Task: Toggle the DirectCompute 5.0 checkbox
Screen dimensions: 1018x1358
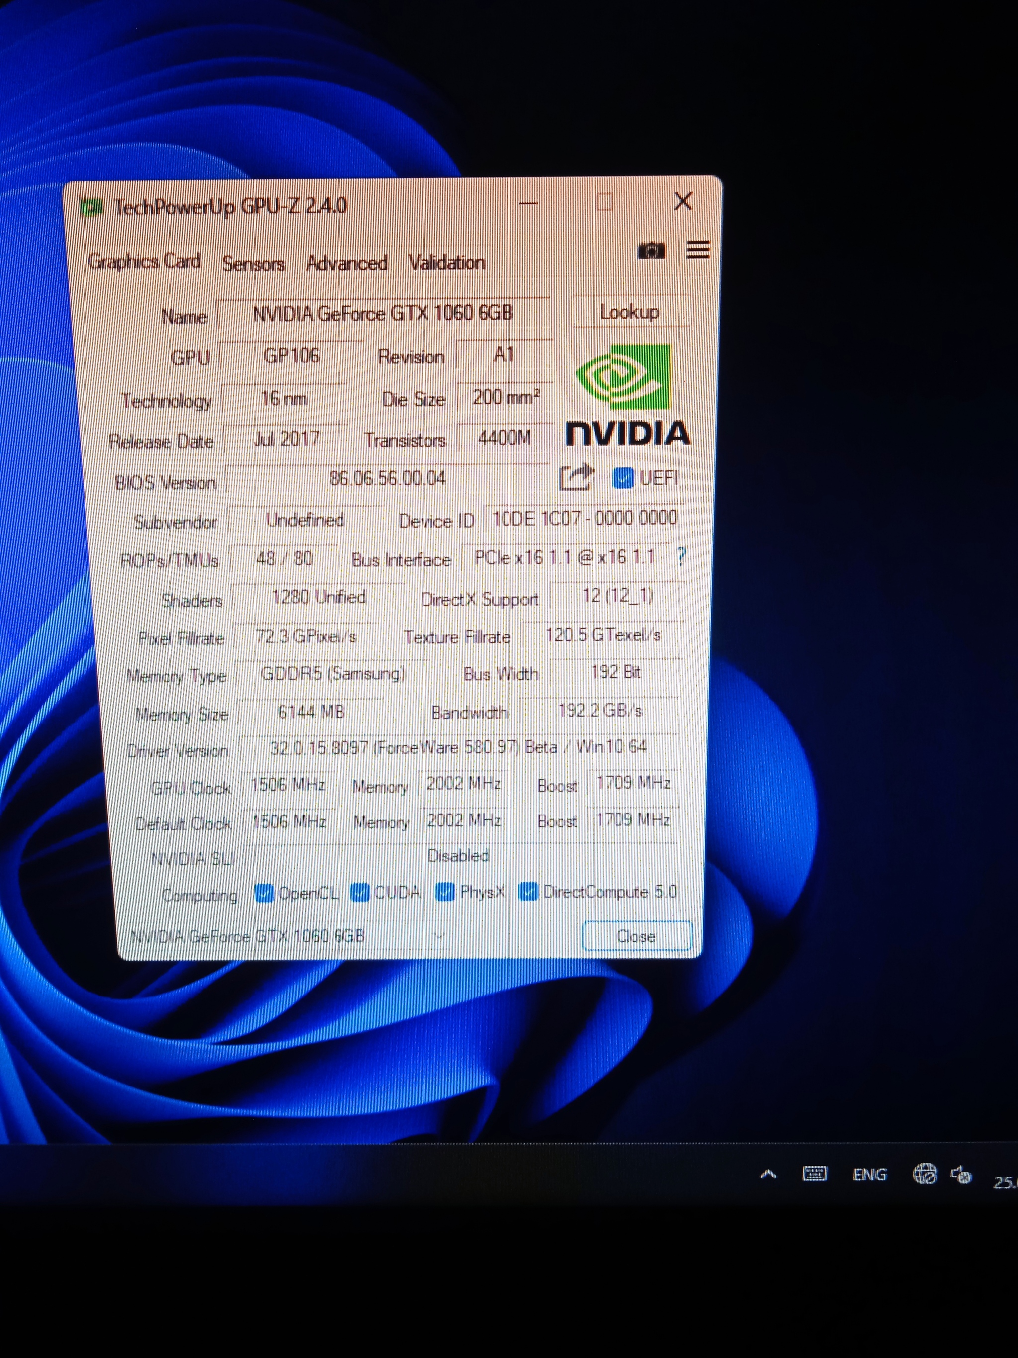Action: [x=528, y=892]
